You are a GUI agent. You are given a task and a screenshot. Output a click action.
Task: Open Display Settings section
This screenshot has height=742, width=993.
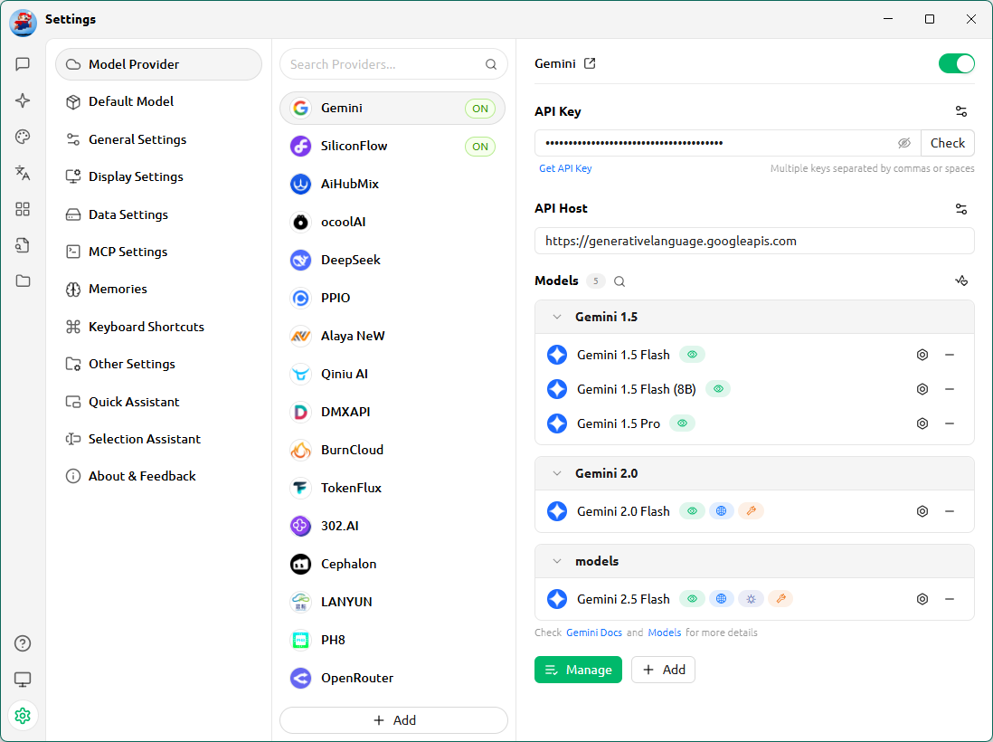tap(158, 176)
